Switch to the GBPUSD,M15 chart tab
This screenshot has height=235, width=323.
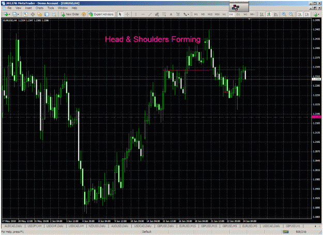[x=209, y=226]
